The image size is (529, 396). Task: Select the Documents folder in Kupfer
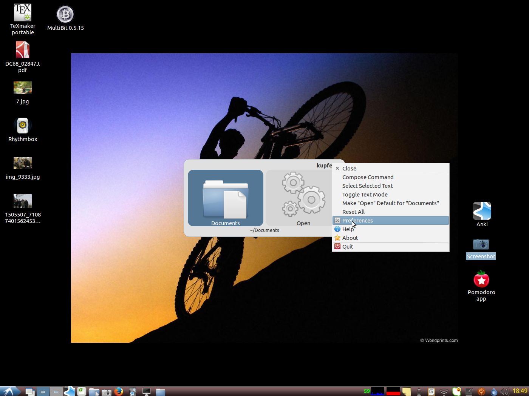(226, 198)
